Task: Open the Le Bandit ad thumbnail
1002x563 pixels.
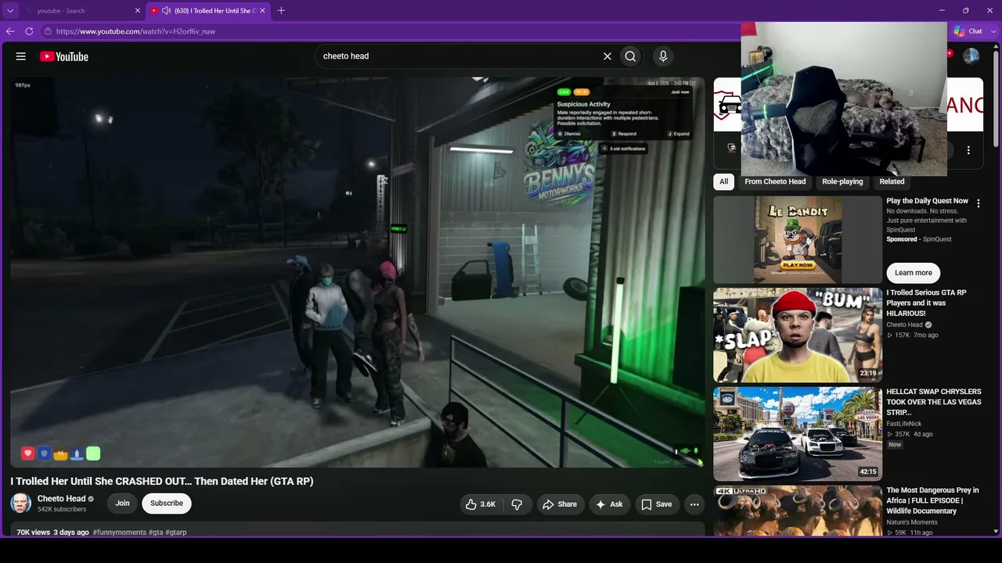Action: (x=798, y=240)
